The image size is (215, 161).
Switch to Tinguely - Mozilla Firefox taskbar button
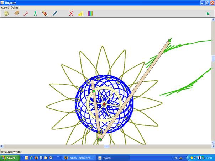coord(79,157)
